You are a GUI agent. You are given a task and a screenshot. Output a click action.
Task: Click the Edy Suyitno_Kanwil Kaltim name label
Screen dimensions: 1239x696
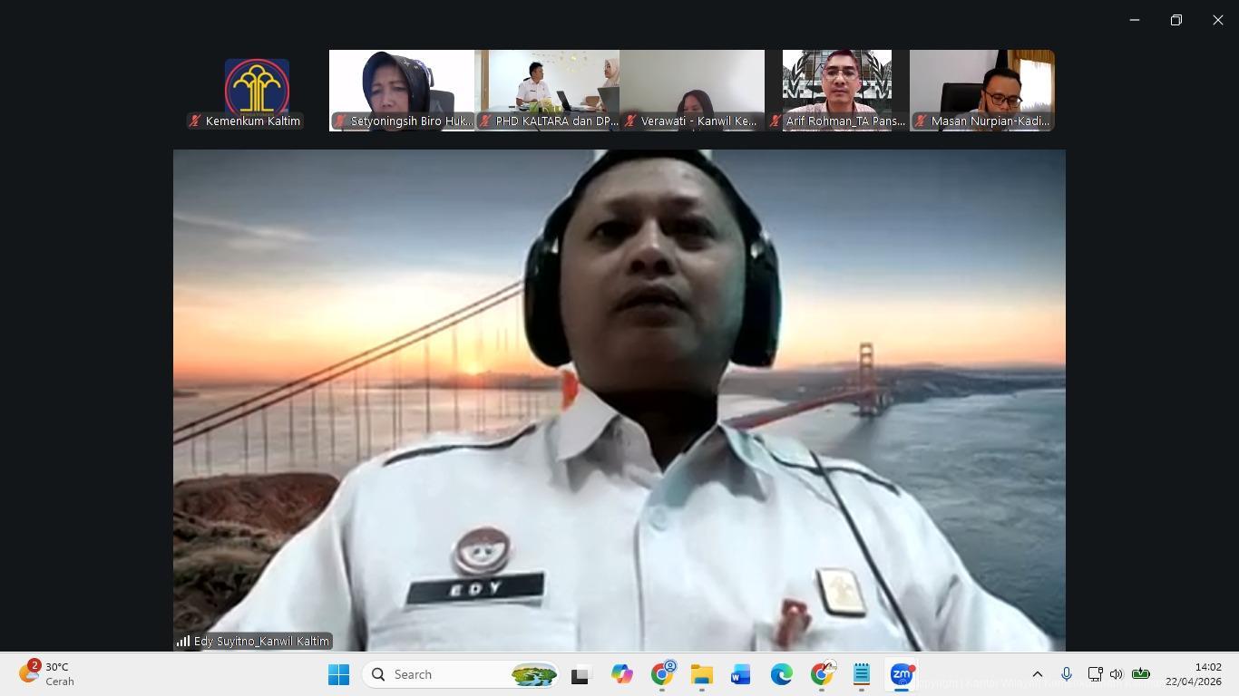click(261, 641)
